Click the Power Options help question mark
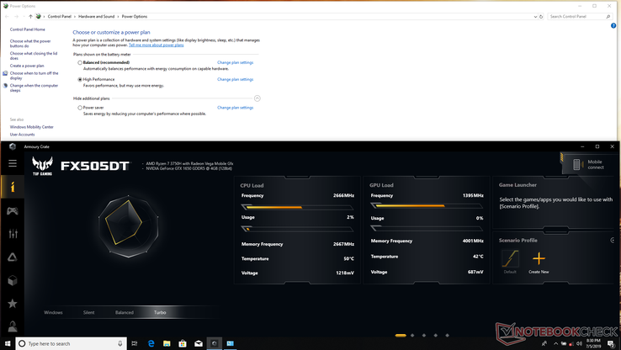 [x=613, y=26]
